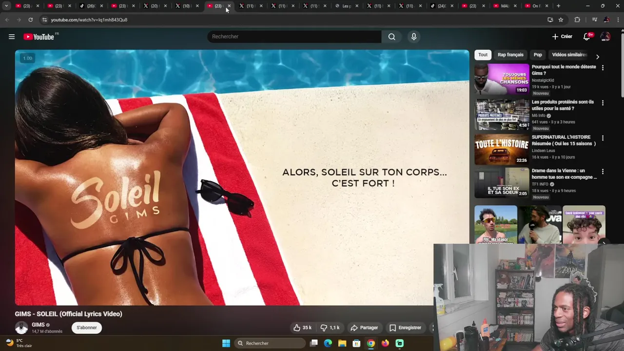The height and width of the screenshot is (351, 624).
Task: Open Task View on the taskbar
Action: click(x=314, y=343)
